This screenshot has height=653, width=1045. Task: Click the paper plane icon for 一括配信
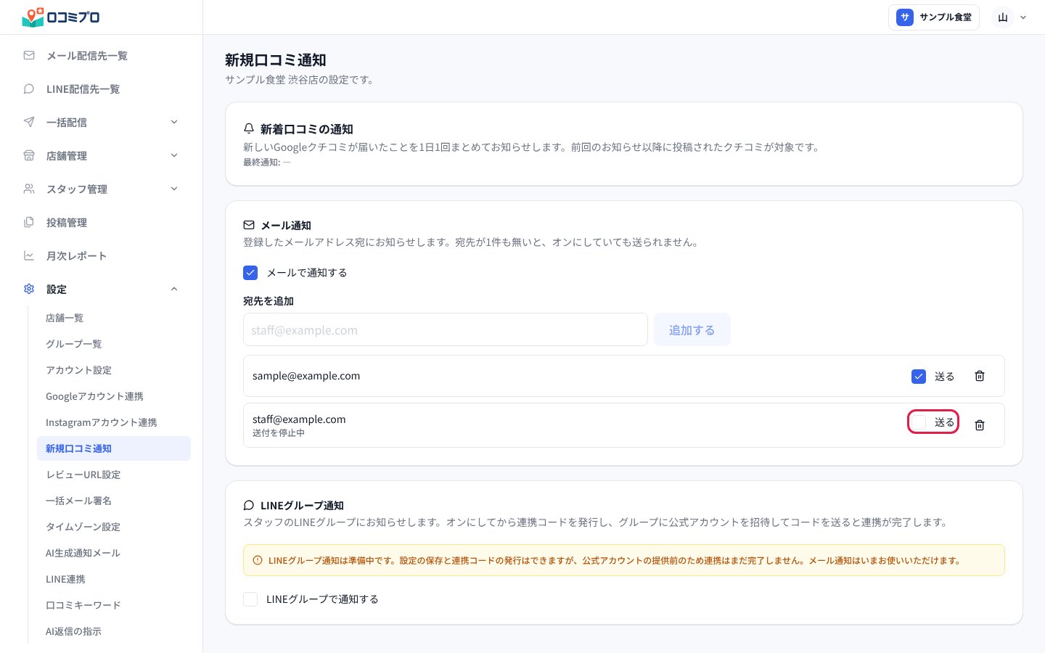click(x=29, y=122)
